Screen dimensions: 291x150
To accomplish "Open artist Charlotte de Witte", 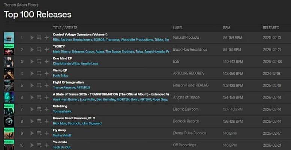I will [x=66, y=64].
